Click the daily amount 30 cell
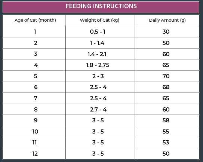Viewport: 203px width, 162px height. coord(167,32)
